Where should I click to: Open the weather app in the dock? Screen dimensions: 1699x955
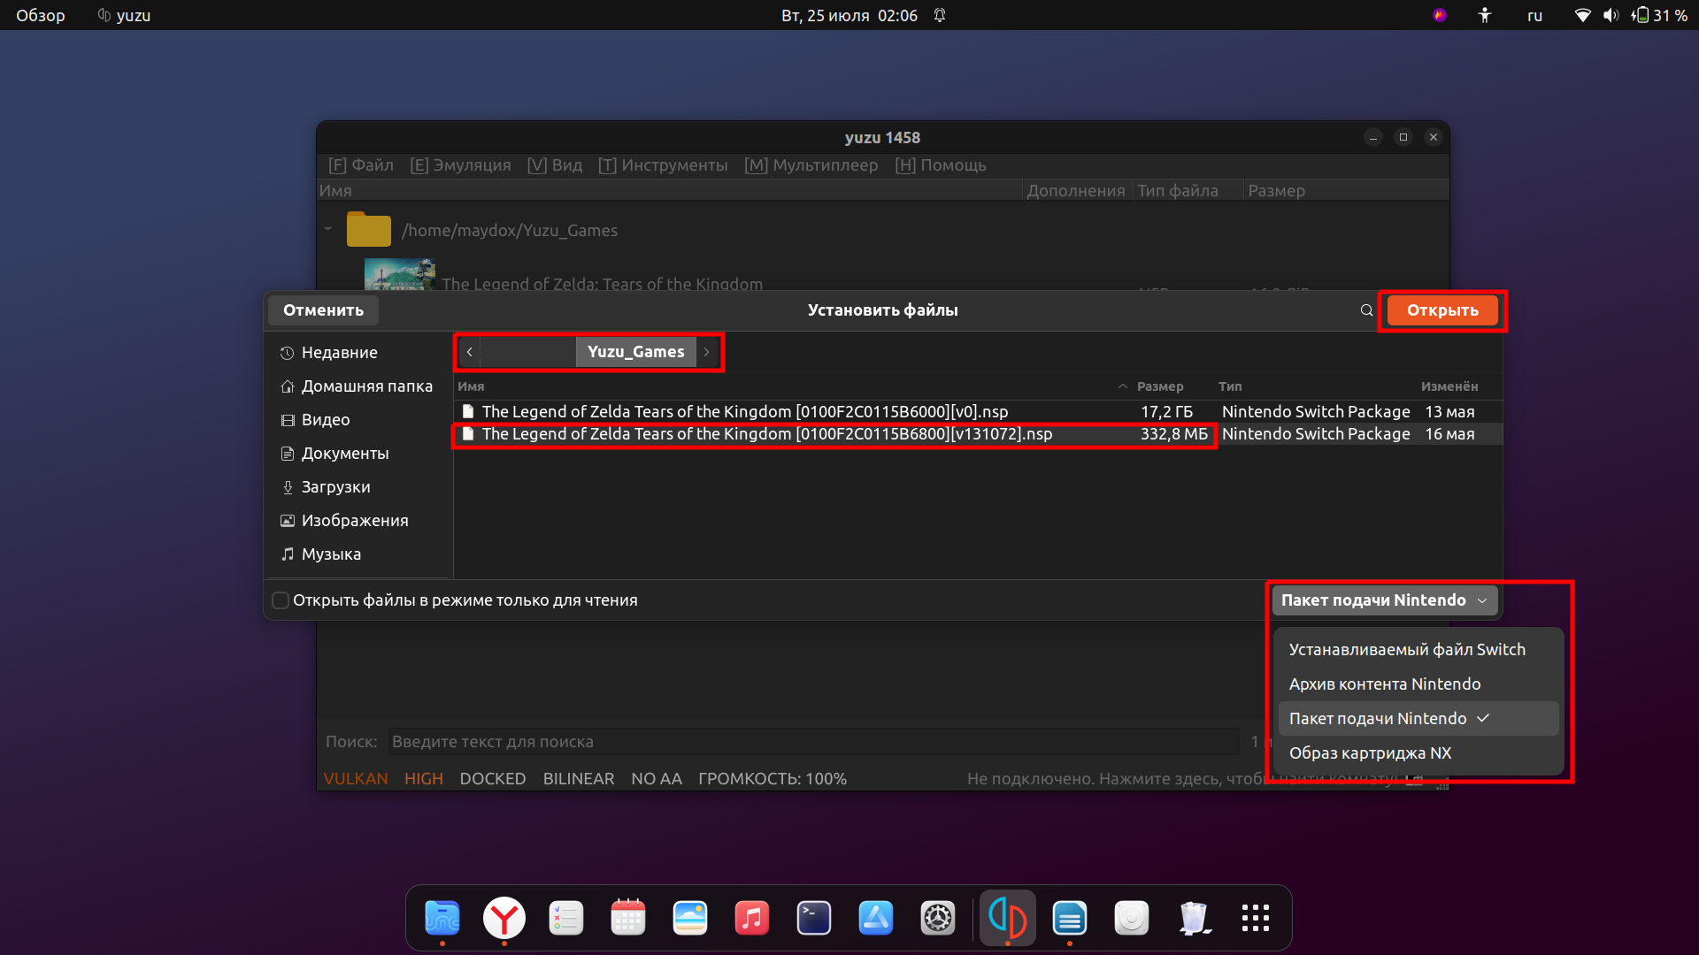[690, 918]
